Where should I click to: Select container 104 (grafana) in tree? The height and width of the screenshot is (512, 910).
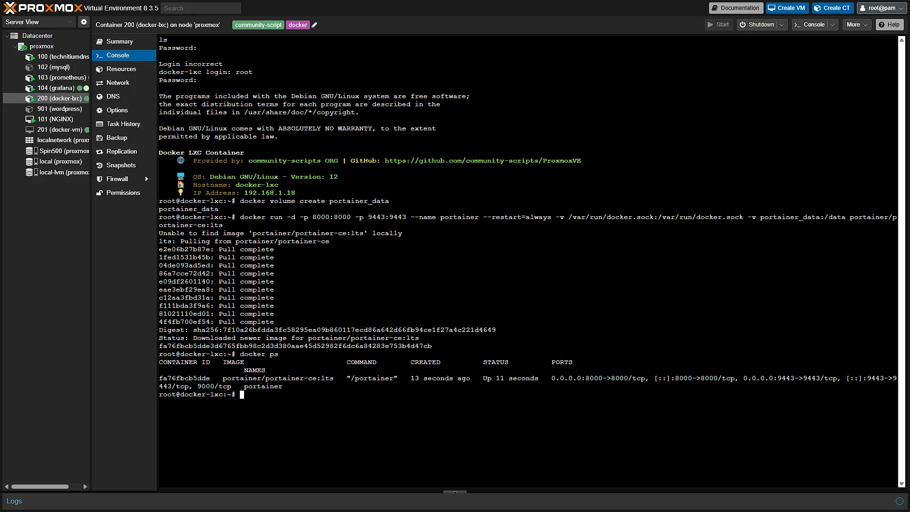pyautogui.click(x=55, y=88)
